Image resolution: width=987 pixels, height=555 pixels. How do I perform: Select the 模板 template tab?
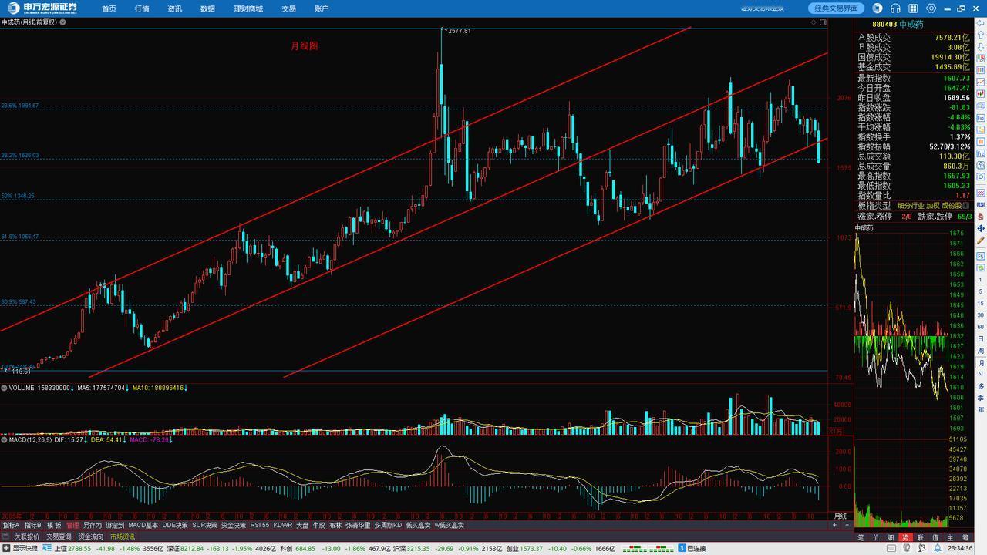pyautogui.click(x=54, y=525)
